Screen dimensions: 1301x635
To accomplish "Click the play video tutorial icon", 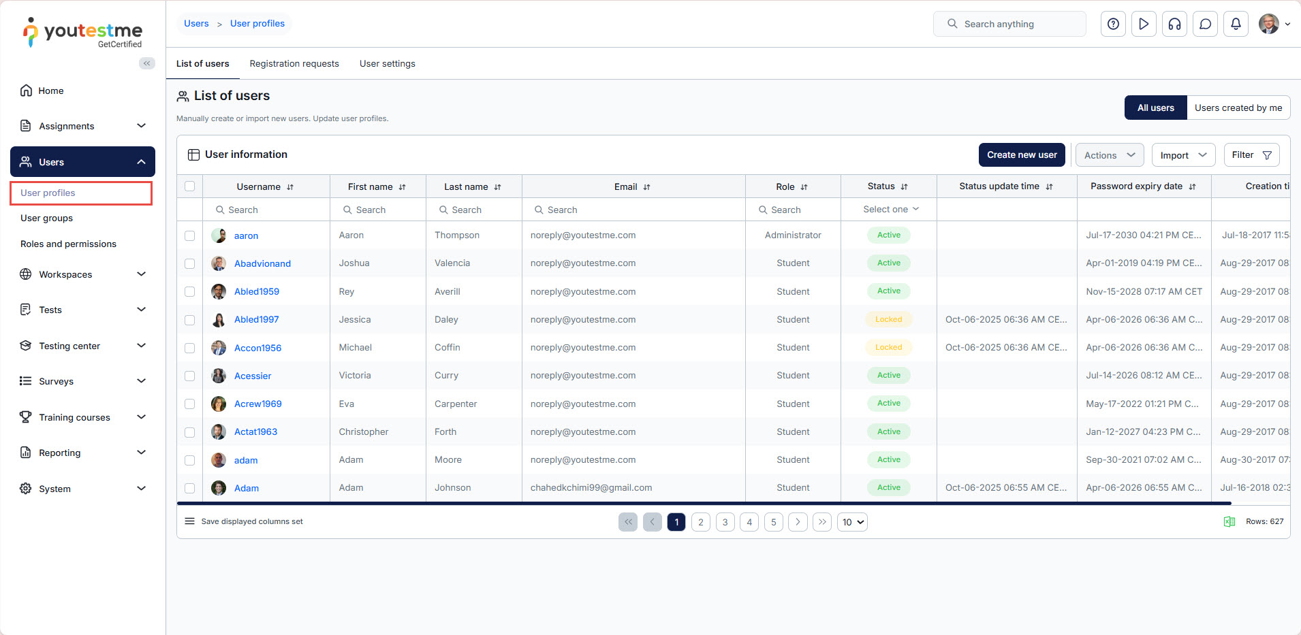I will point(1144,24).
